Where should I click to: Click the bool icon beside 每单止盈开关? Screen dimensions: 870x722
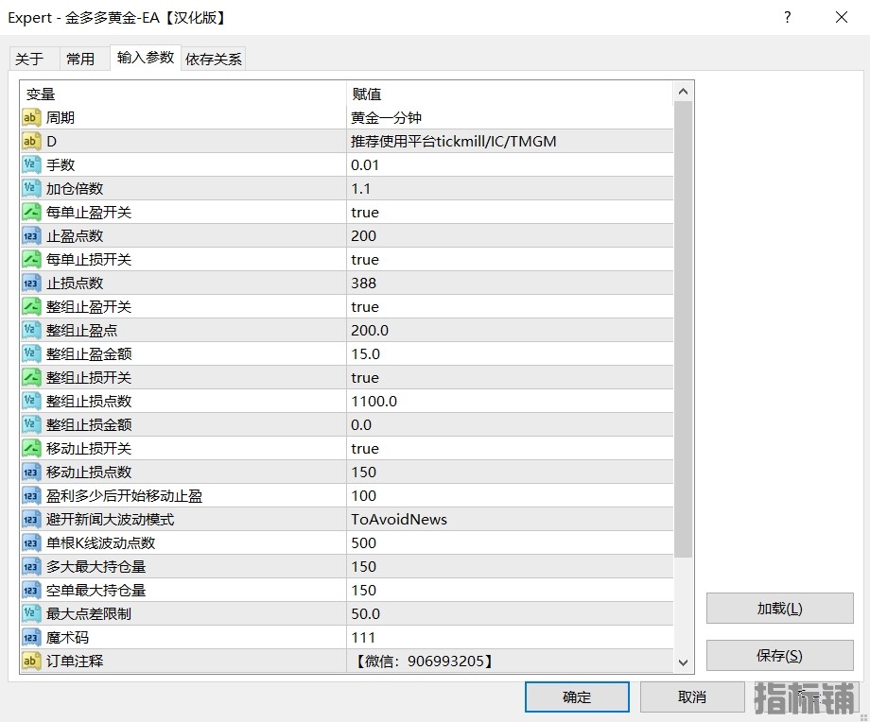click(x=31, y=213)
